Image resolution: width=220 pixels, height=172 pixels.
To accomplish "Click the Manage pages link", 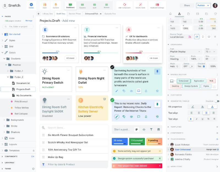I will [29, 21].
